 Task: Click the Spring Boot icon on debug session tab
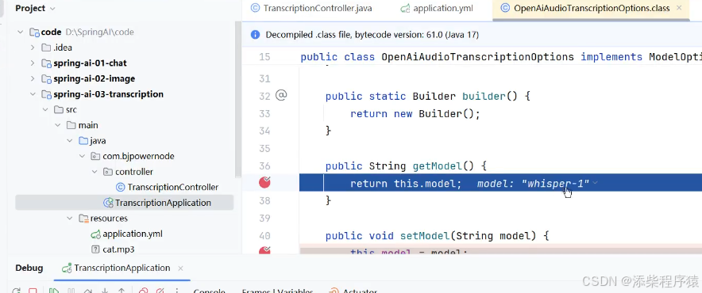[67, 268]
